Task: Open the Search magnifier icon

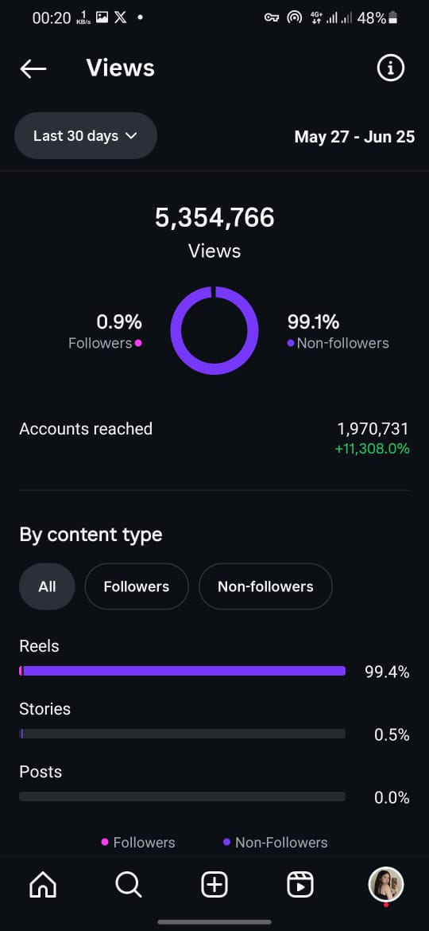Action: [128, 886]
